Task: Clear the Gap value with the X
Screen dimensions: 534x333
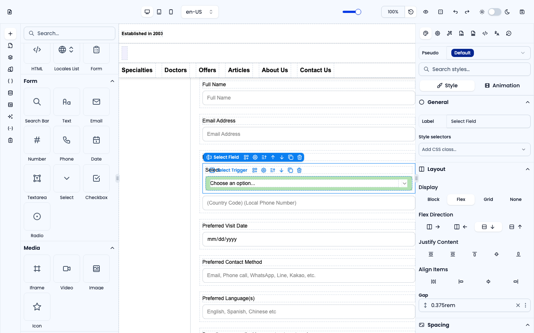Action: coord(518,305)
